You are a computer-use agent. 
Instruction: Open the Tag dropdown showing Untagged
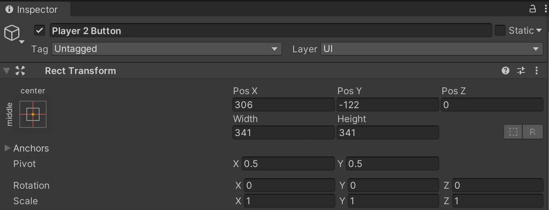click(166, 49)
